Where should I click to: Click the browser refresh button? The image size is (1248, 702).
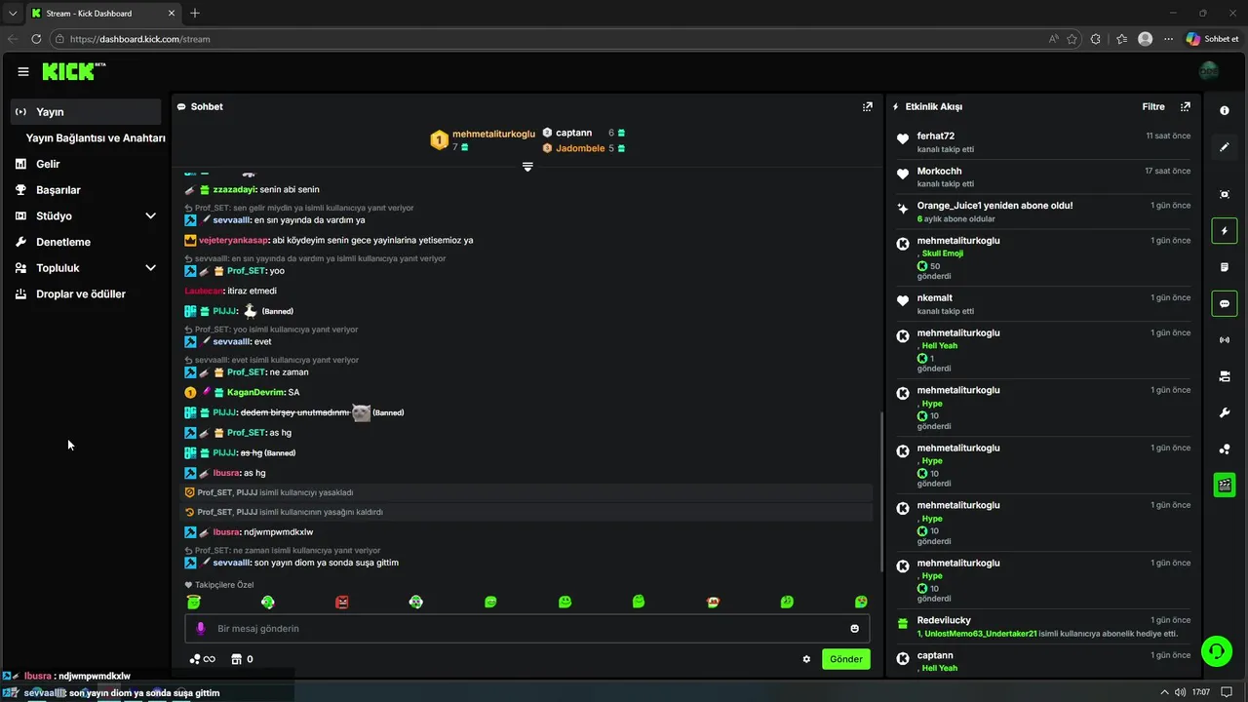36,39
